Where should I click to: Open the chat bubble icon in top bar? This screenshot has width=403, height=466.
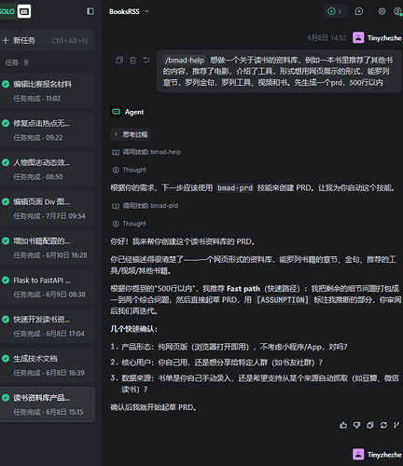pyautogui.click(x=359, y=11)
